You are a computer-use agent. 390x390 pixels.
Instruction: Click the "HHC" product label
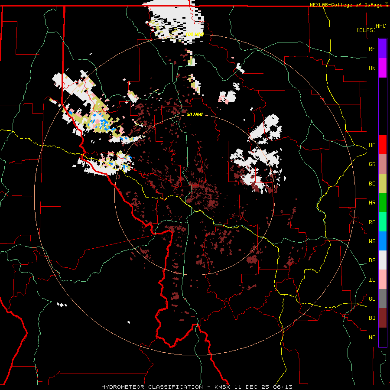tap(380, 26)
